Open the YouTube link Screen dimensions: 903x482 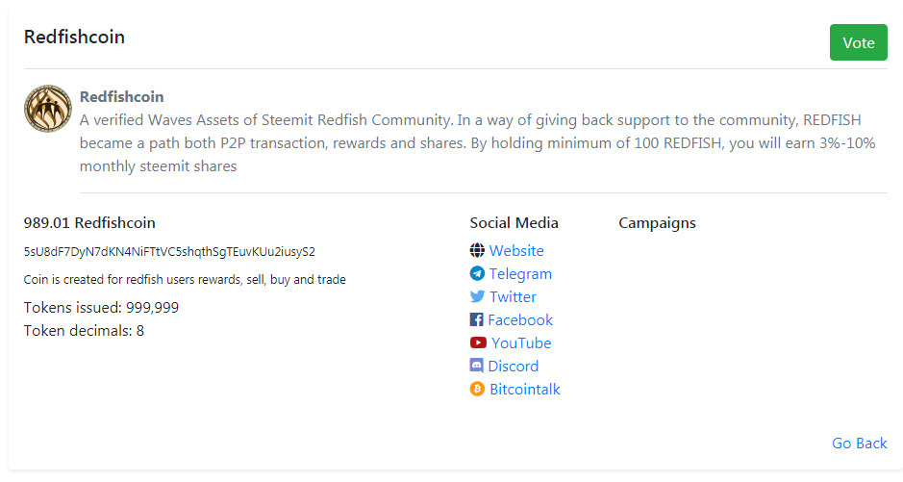521,342
